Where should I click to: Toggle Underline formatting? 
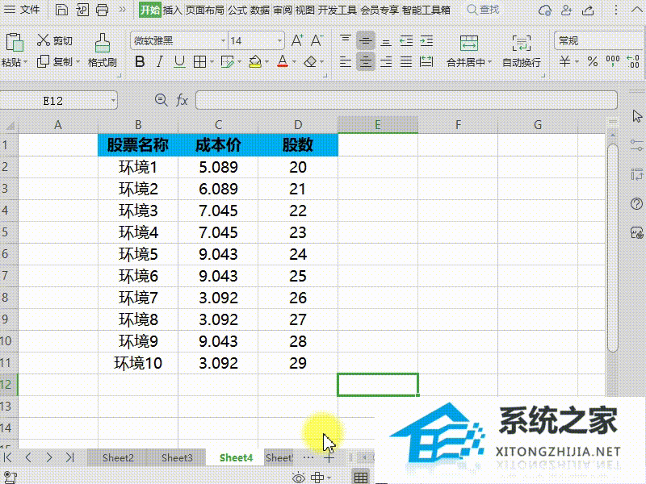tap(179, 62)
